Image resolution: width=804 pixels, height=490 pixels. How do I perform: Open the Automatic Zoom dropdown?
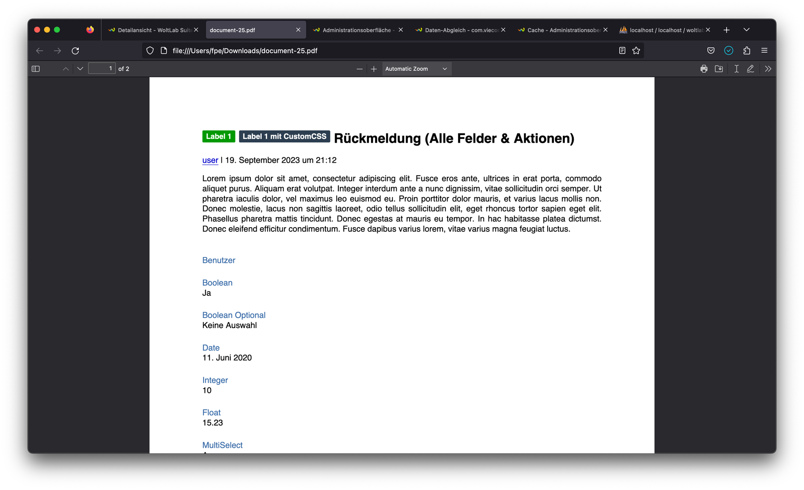pyautogui.click(x=416, y=69)
